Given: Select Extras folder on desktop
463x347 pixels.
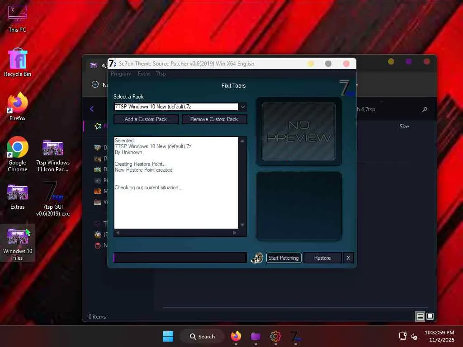Looking at the screenshot, I should click(x=18, y=197).
